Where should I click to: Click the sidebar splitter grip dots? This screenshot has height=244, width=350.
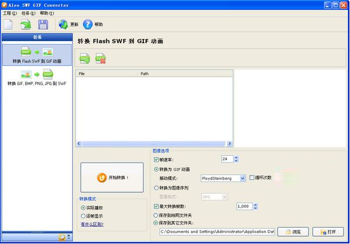pos(37,232)
